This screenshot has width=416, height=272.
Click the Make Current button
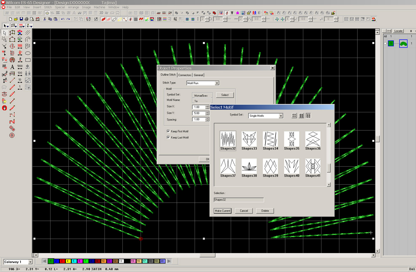[222, 211]
